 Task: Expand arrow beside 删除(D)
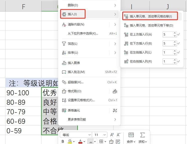pos(115,5)
